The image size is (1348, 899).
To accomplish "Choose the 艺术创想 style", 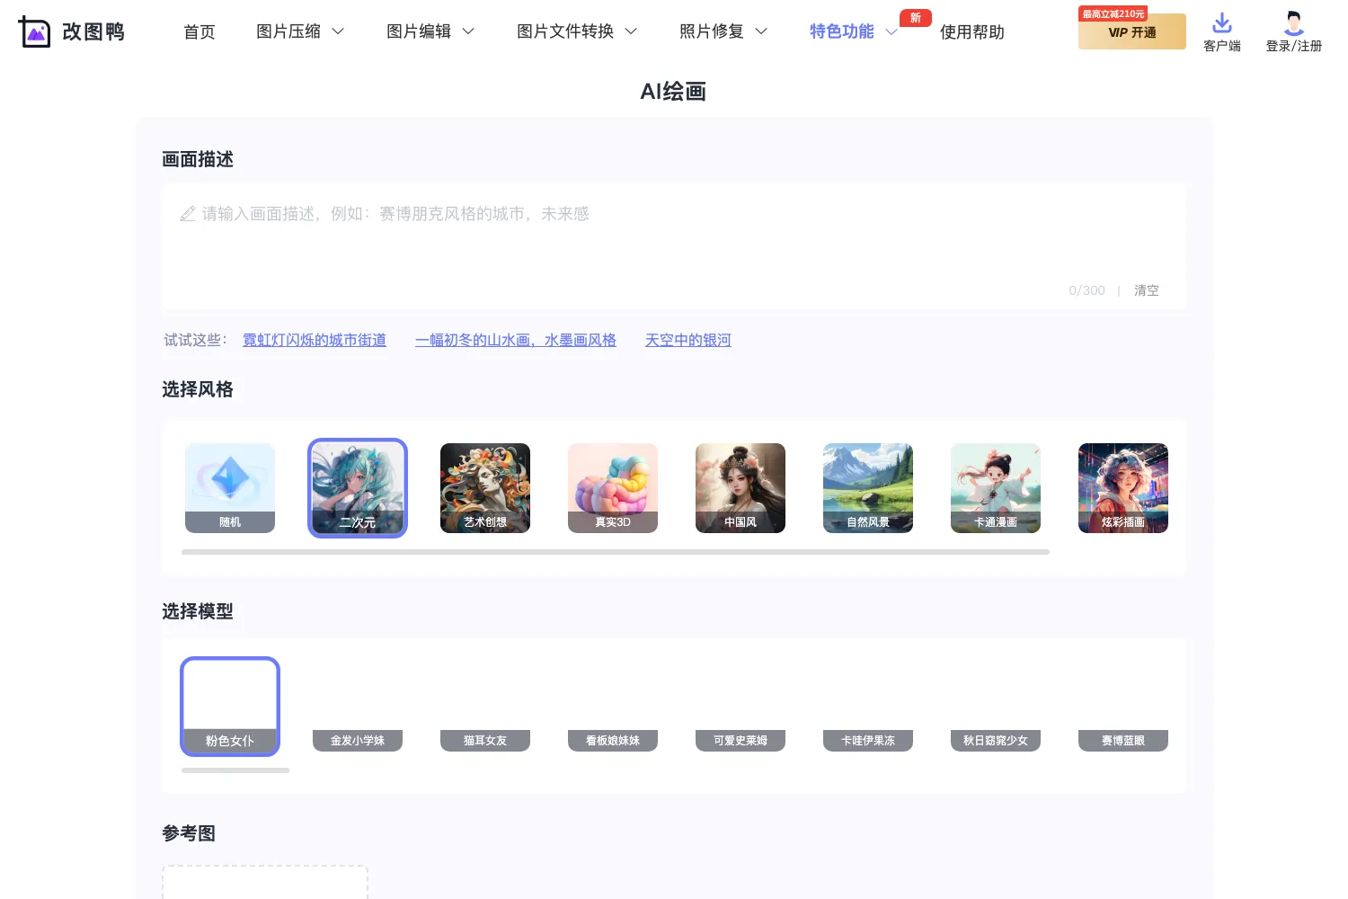I will [x=485, y=488].
